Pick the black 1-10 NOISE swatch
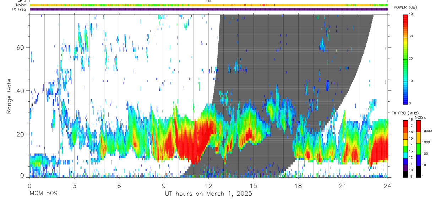This screenshot has height=201, width=436. [x=418, y=171]
